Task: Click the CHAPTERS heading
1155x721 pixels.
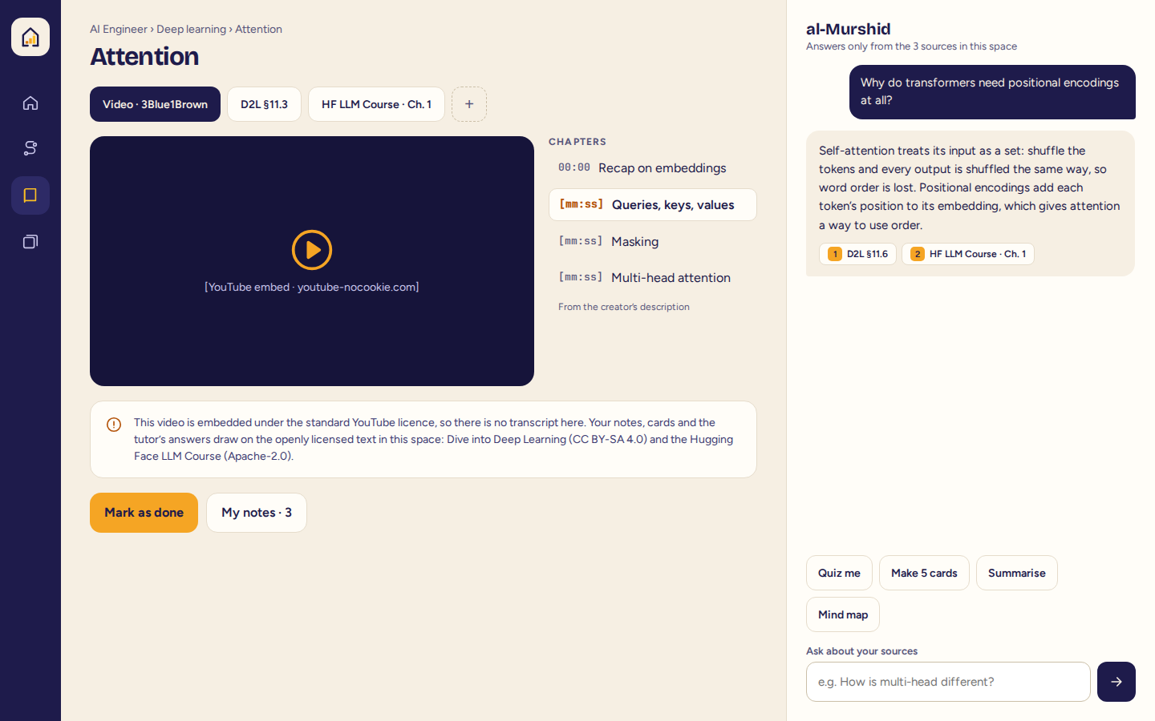Action: point(577,142)
